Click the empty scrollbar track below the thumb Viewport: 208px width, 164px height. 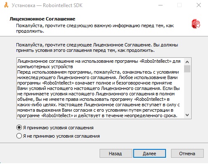pyautogui.click(x=187, y=92)
